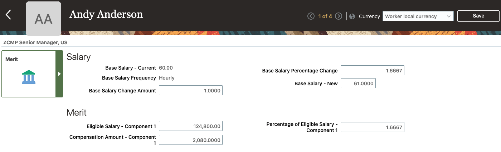501x152 pixels.
Task: Save the compensation changes
Action: coord(478,16)
